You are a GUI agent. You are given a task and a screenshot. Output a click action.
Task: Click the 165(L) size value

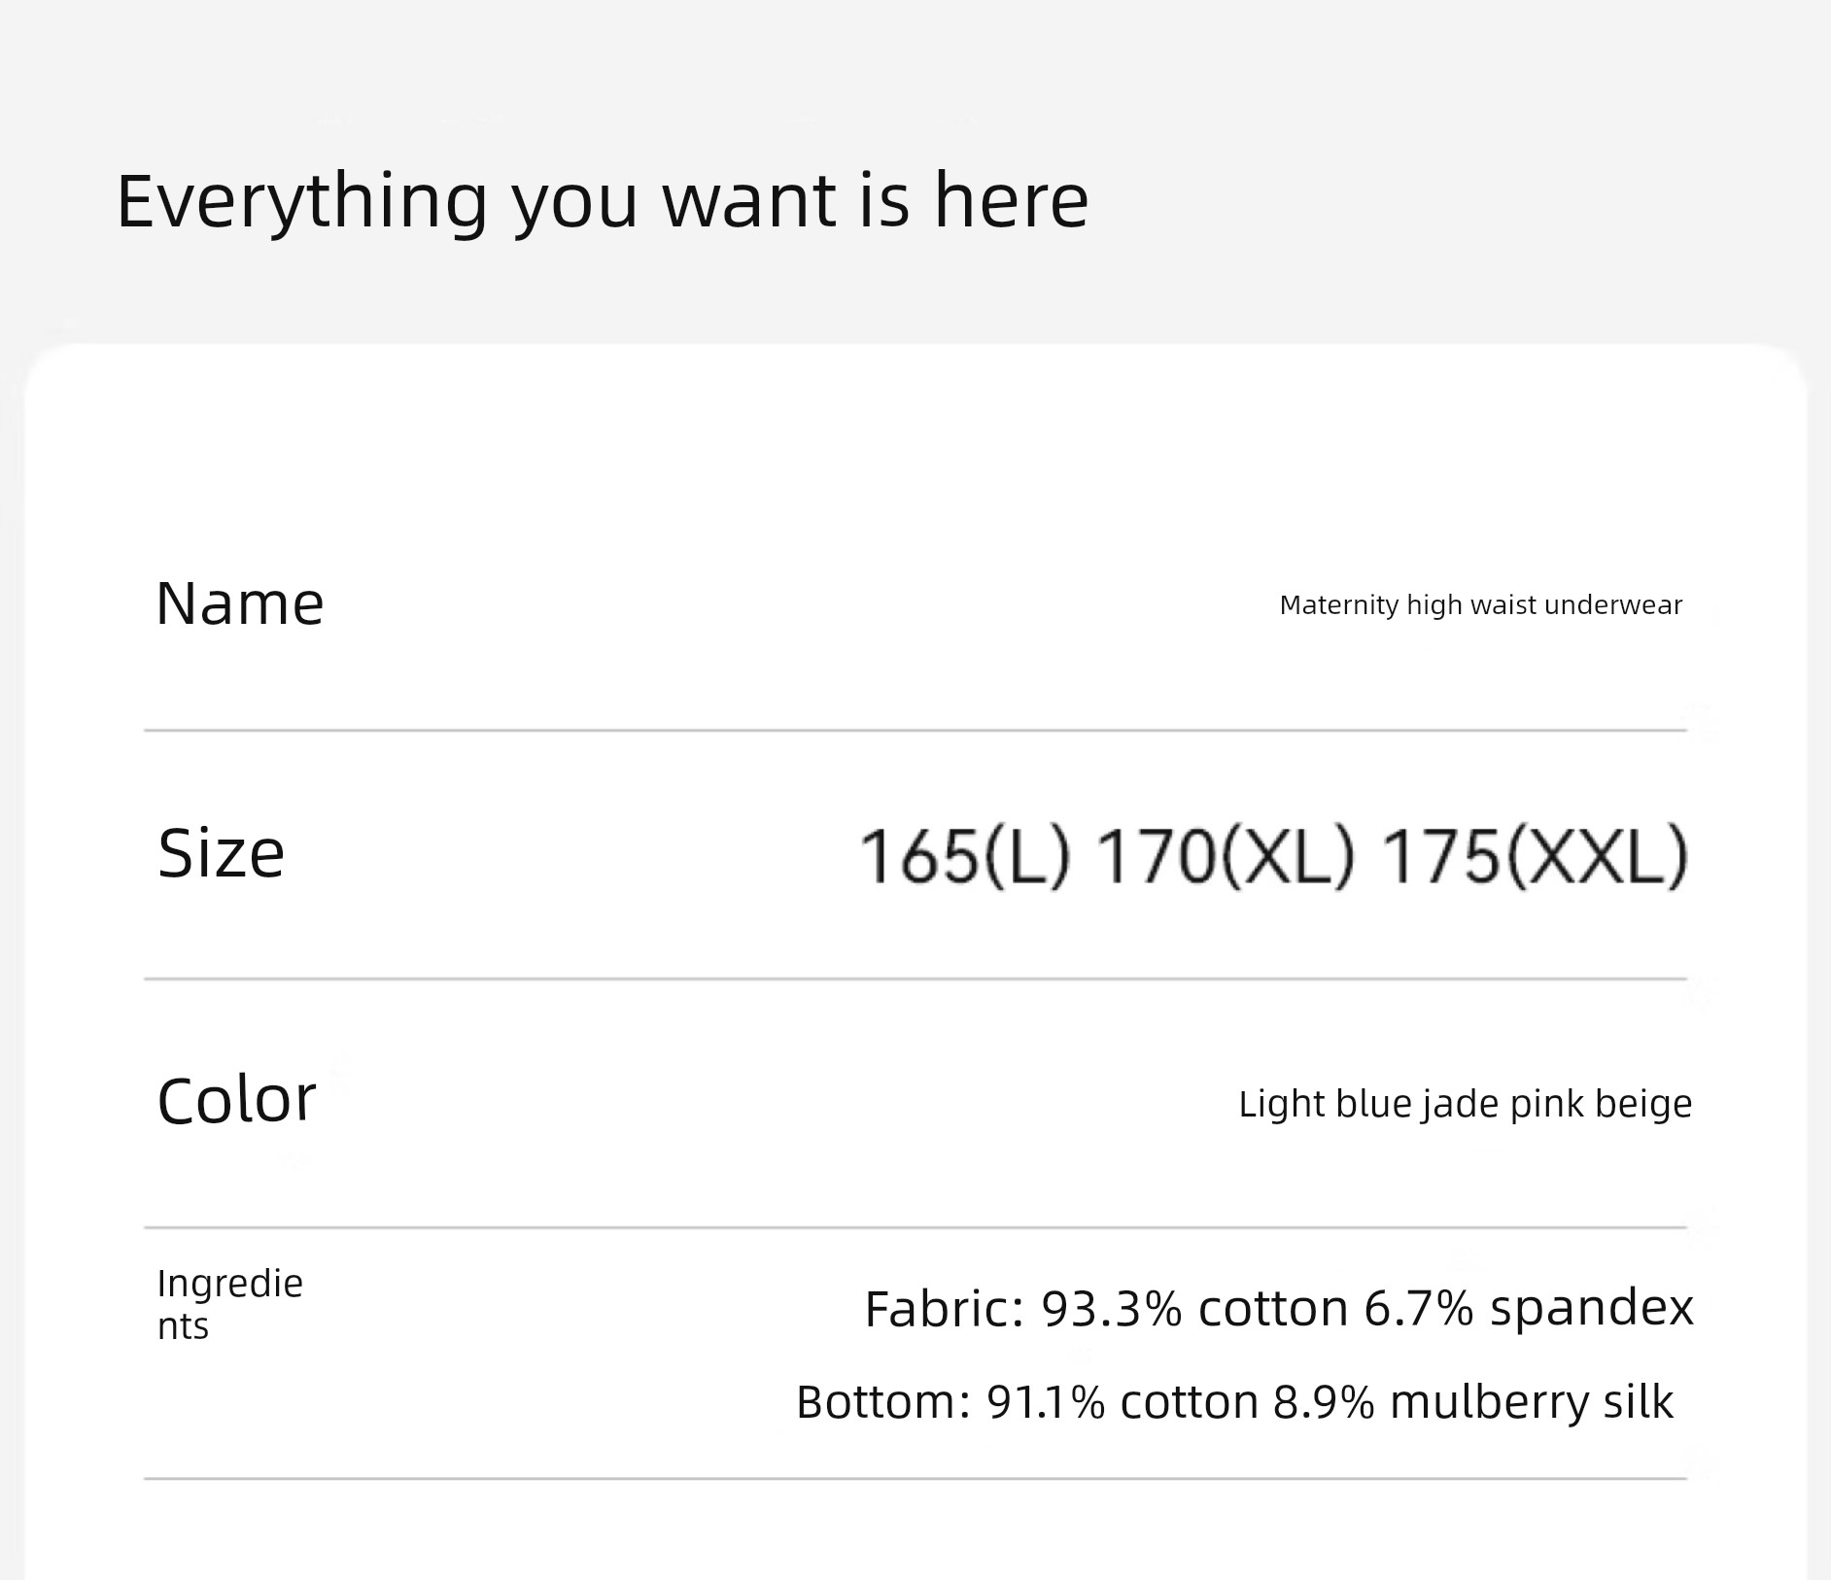coord(964,856)
